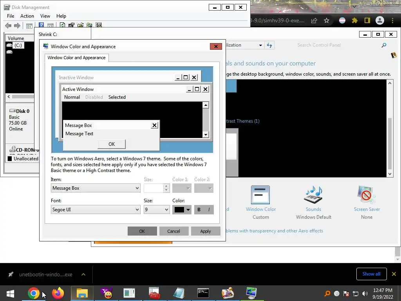Click the Apply button

coord(205,231)
